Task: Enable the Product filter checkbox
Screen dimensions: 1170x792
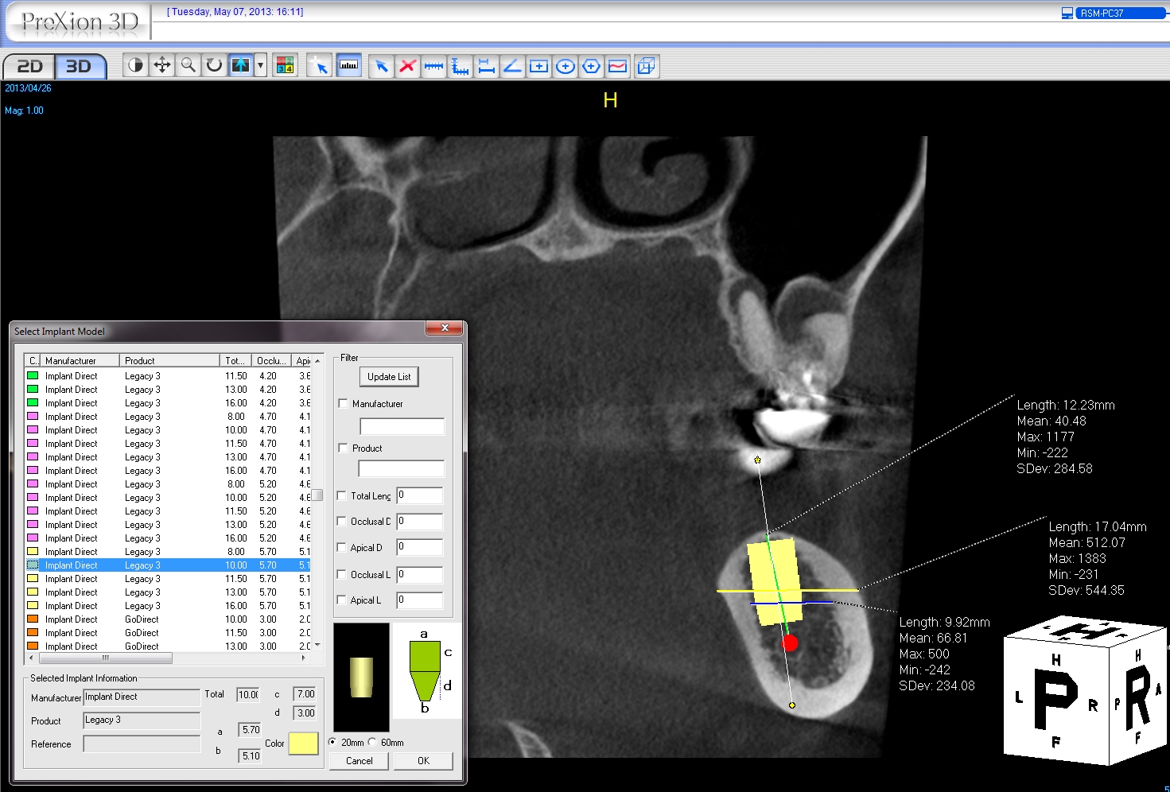Action: (343, 448)
